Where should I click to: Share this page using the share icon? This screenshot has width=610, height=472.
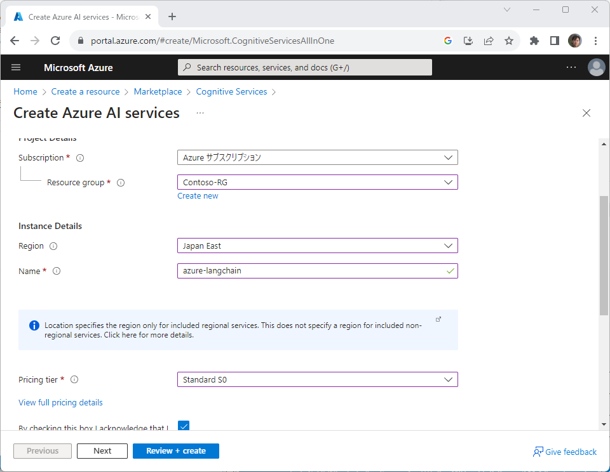pos(489,41)
